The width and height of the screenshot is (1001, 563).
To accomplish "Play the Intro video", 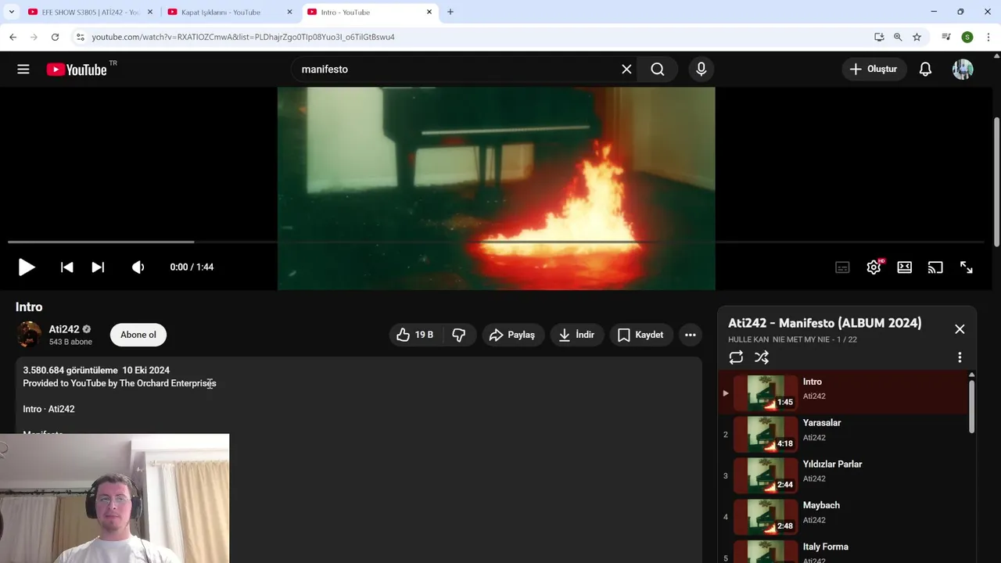I will [x=27, y=267].
